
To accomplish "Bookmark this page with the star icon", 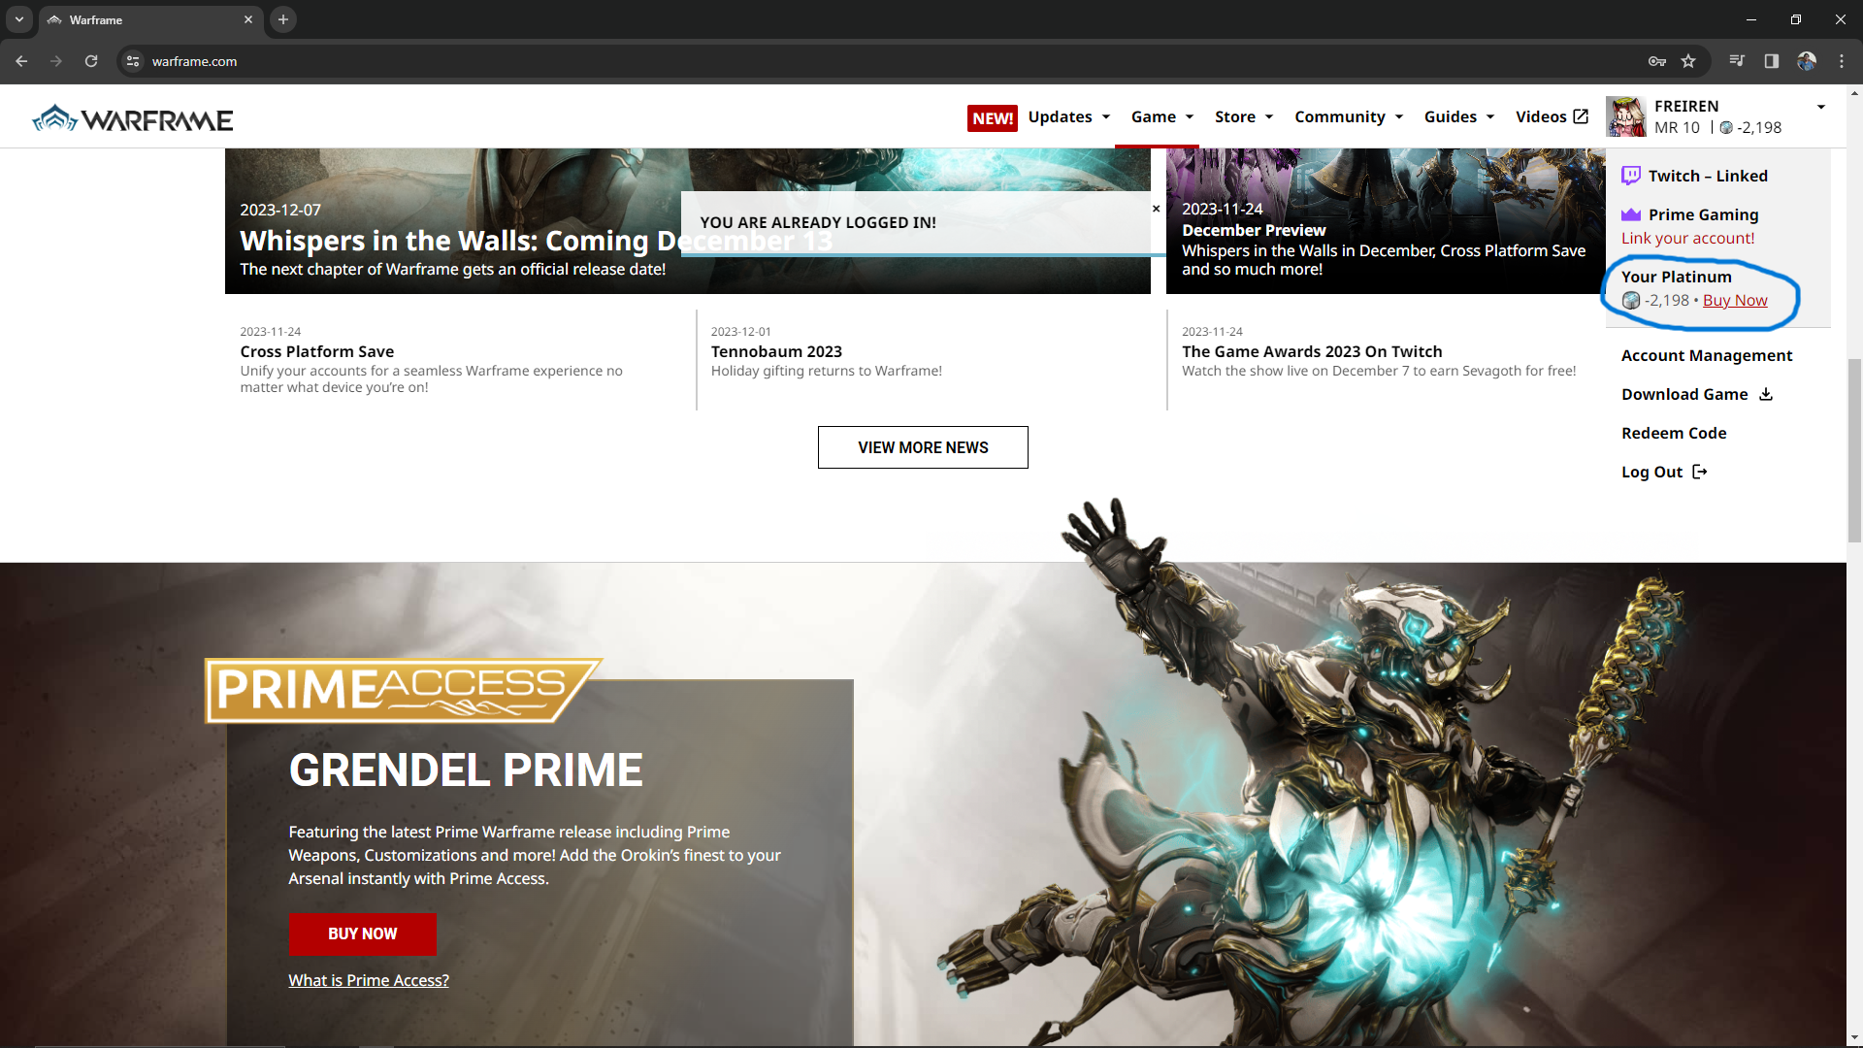I will pos(1688,61).
